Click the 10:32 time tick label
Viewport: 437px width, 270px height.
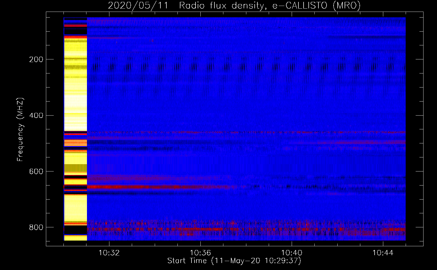click(x=109, y=253)
